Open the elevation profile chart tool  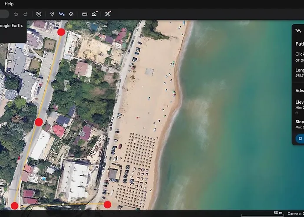(x=94, y=14)
